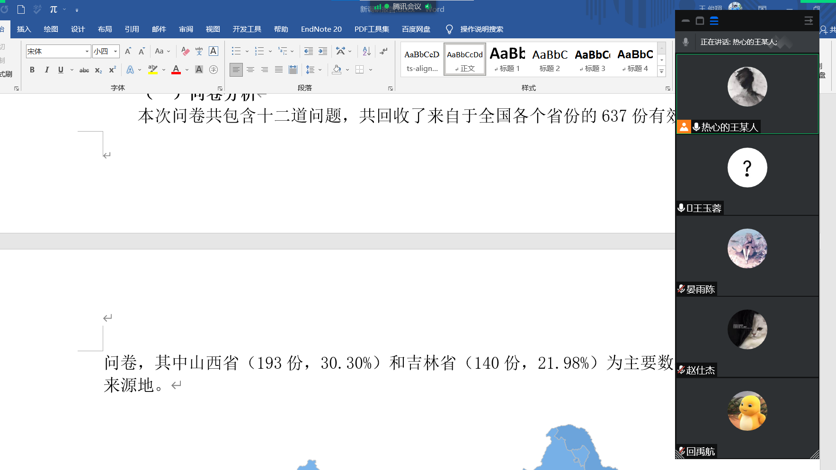This screenshot has height=470, width=836.
Task: Click the sort A-Z icon
Action: coord(366,51)
